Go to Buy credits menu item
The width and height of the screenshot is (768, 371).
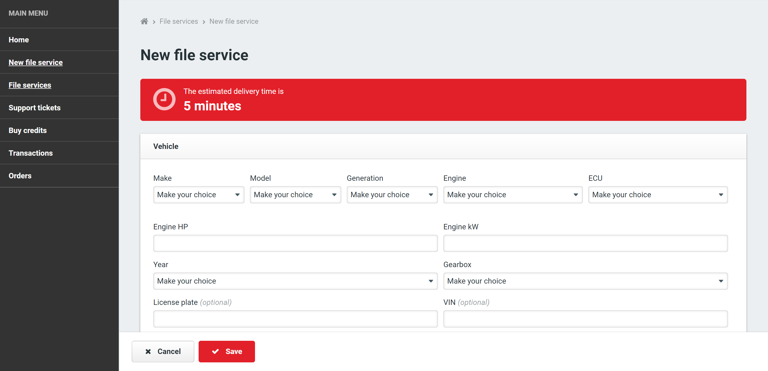(28, 130)
